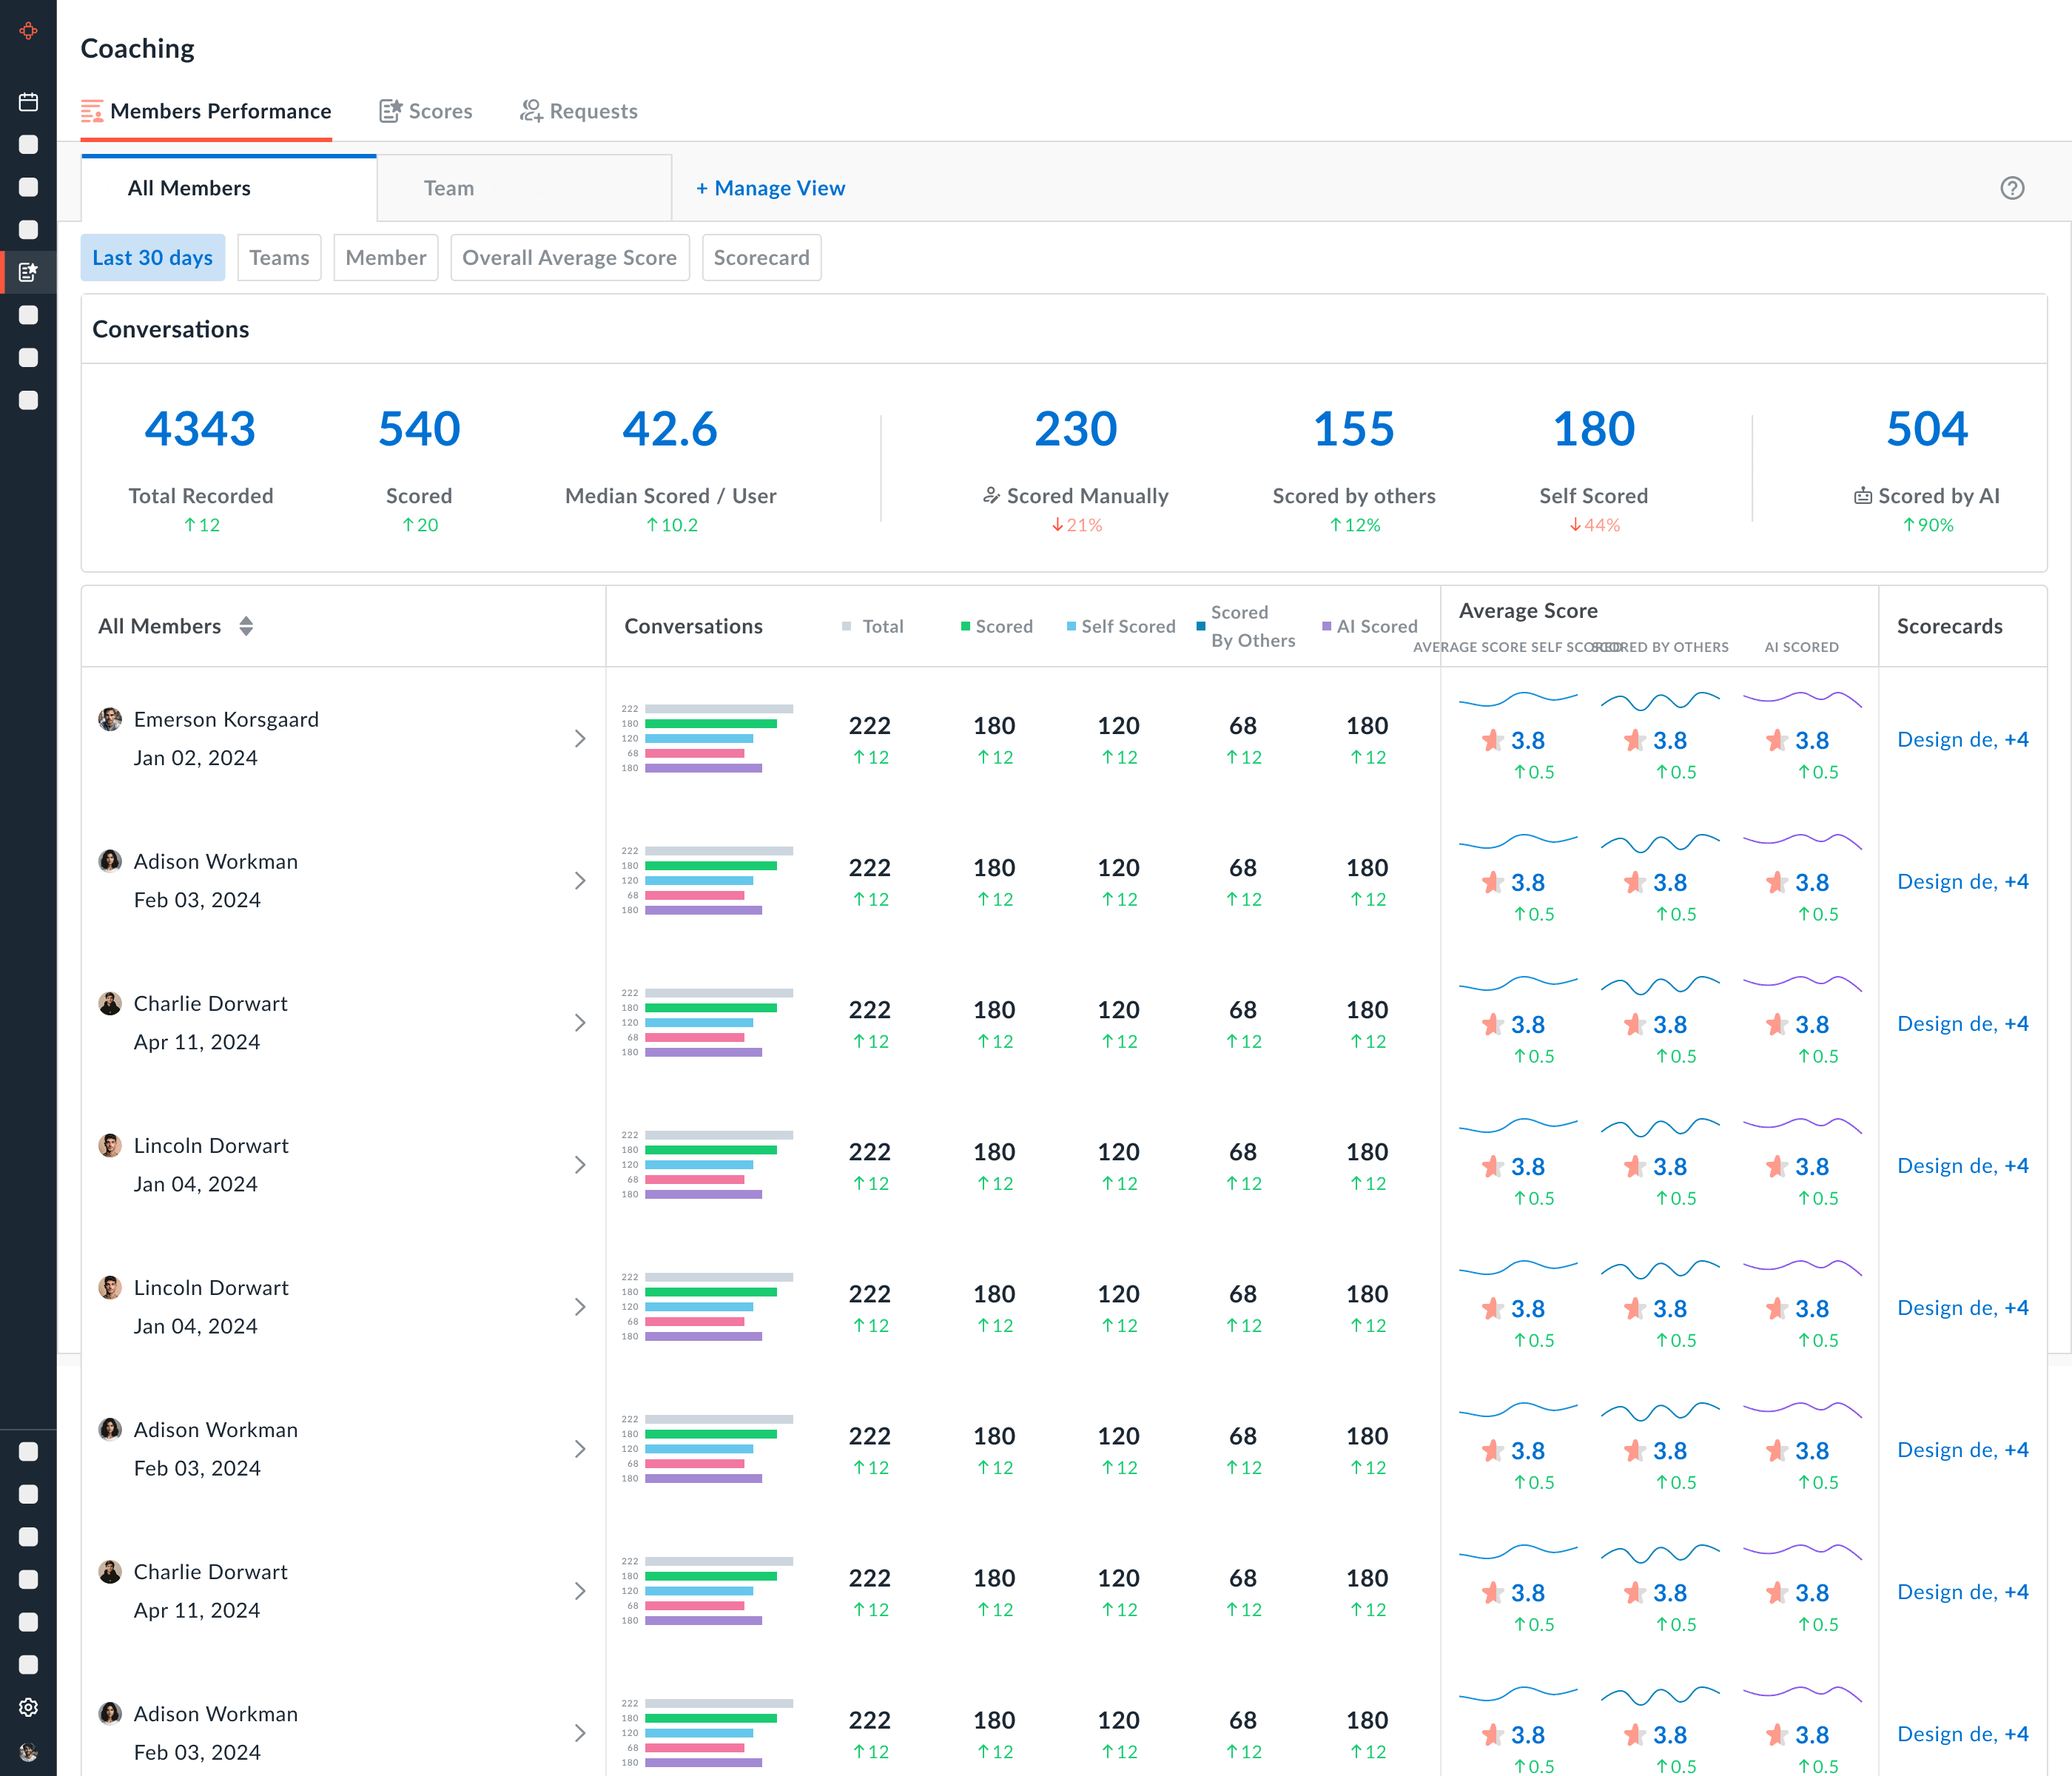Open the Scorecard filter button
Viewport: 2072px width, 1776px height.
(x=761, y=258)
